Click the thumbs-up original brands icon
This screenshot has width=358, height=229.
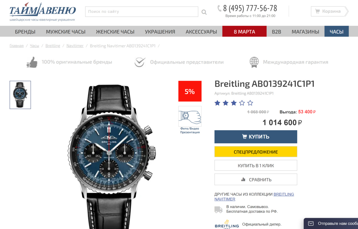(x=32, y=62)
